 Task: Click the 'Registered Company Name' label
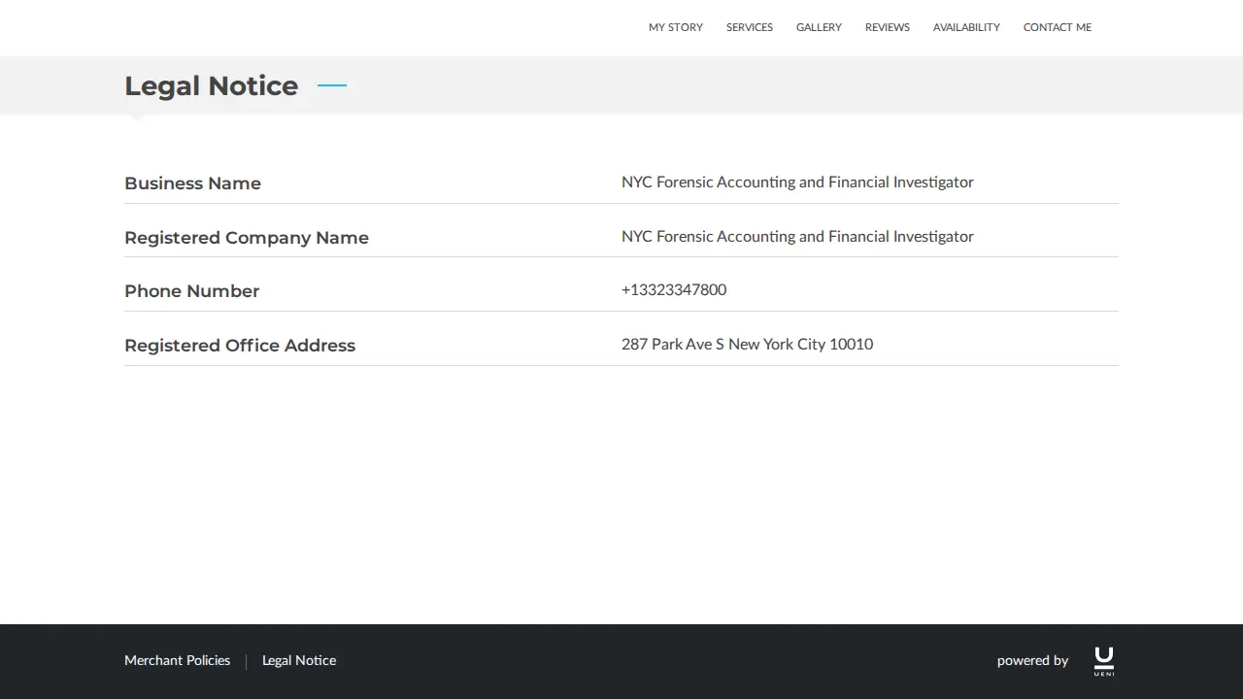(x=247, y=238)
